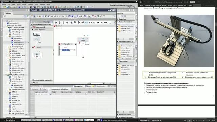Open the View menu
Image resolution: width=217 pixels, height=122 pixels.
(14, 4)
